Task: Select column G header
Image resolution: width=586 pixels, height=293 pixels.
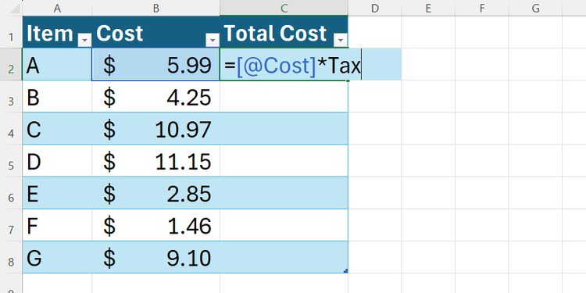Action: 535,9
